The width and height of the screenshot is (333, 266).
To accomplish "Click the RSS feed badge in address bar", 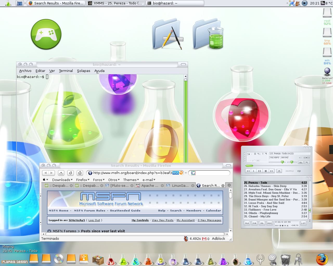I will pos(176,173).
